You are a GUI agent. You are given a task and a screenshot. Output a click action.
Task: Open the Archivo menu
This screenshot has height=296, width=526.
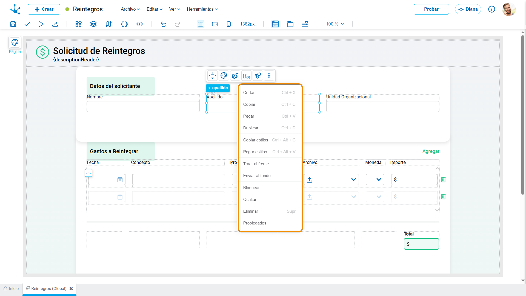[130, 9]
